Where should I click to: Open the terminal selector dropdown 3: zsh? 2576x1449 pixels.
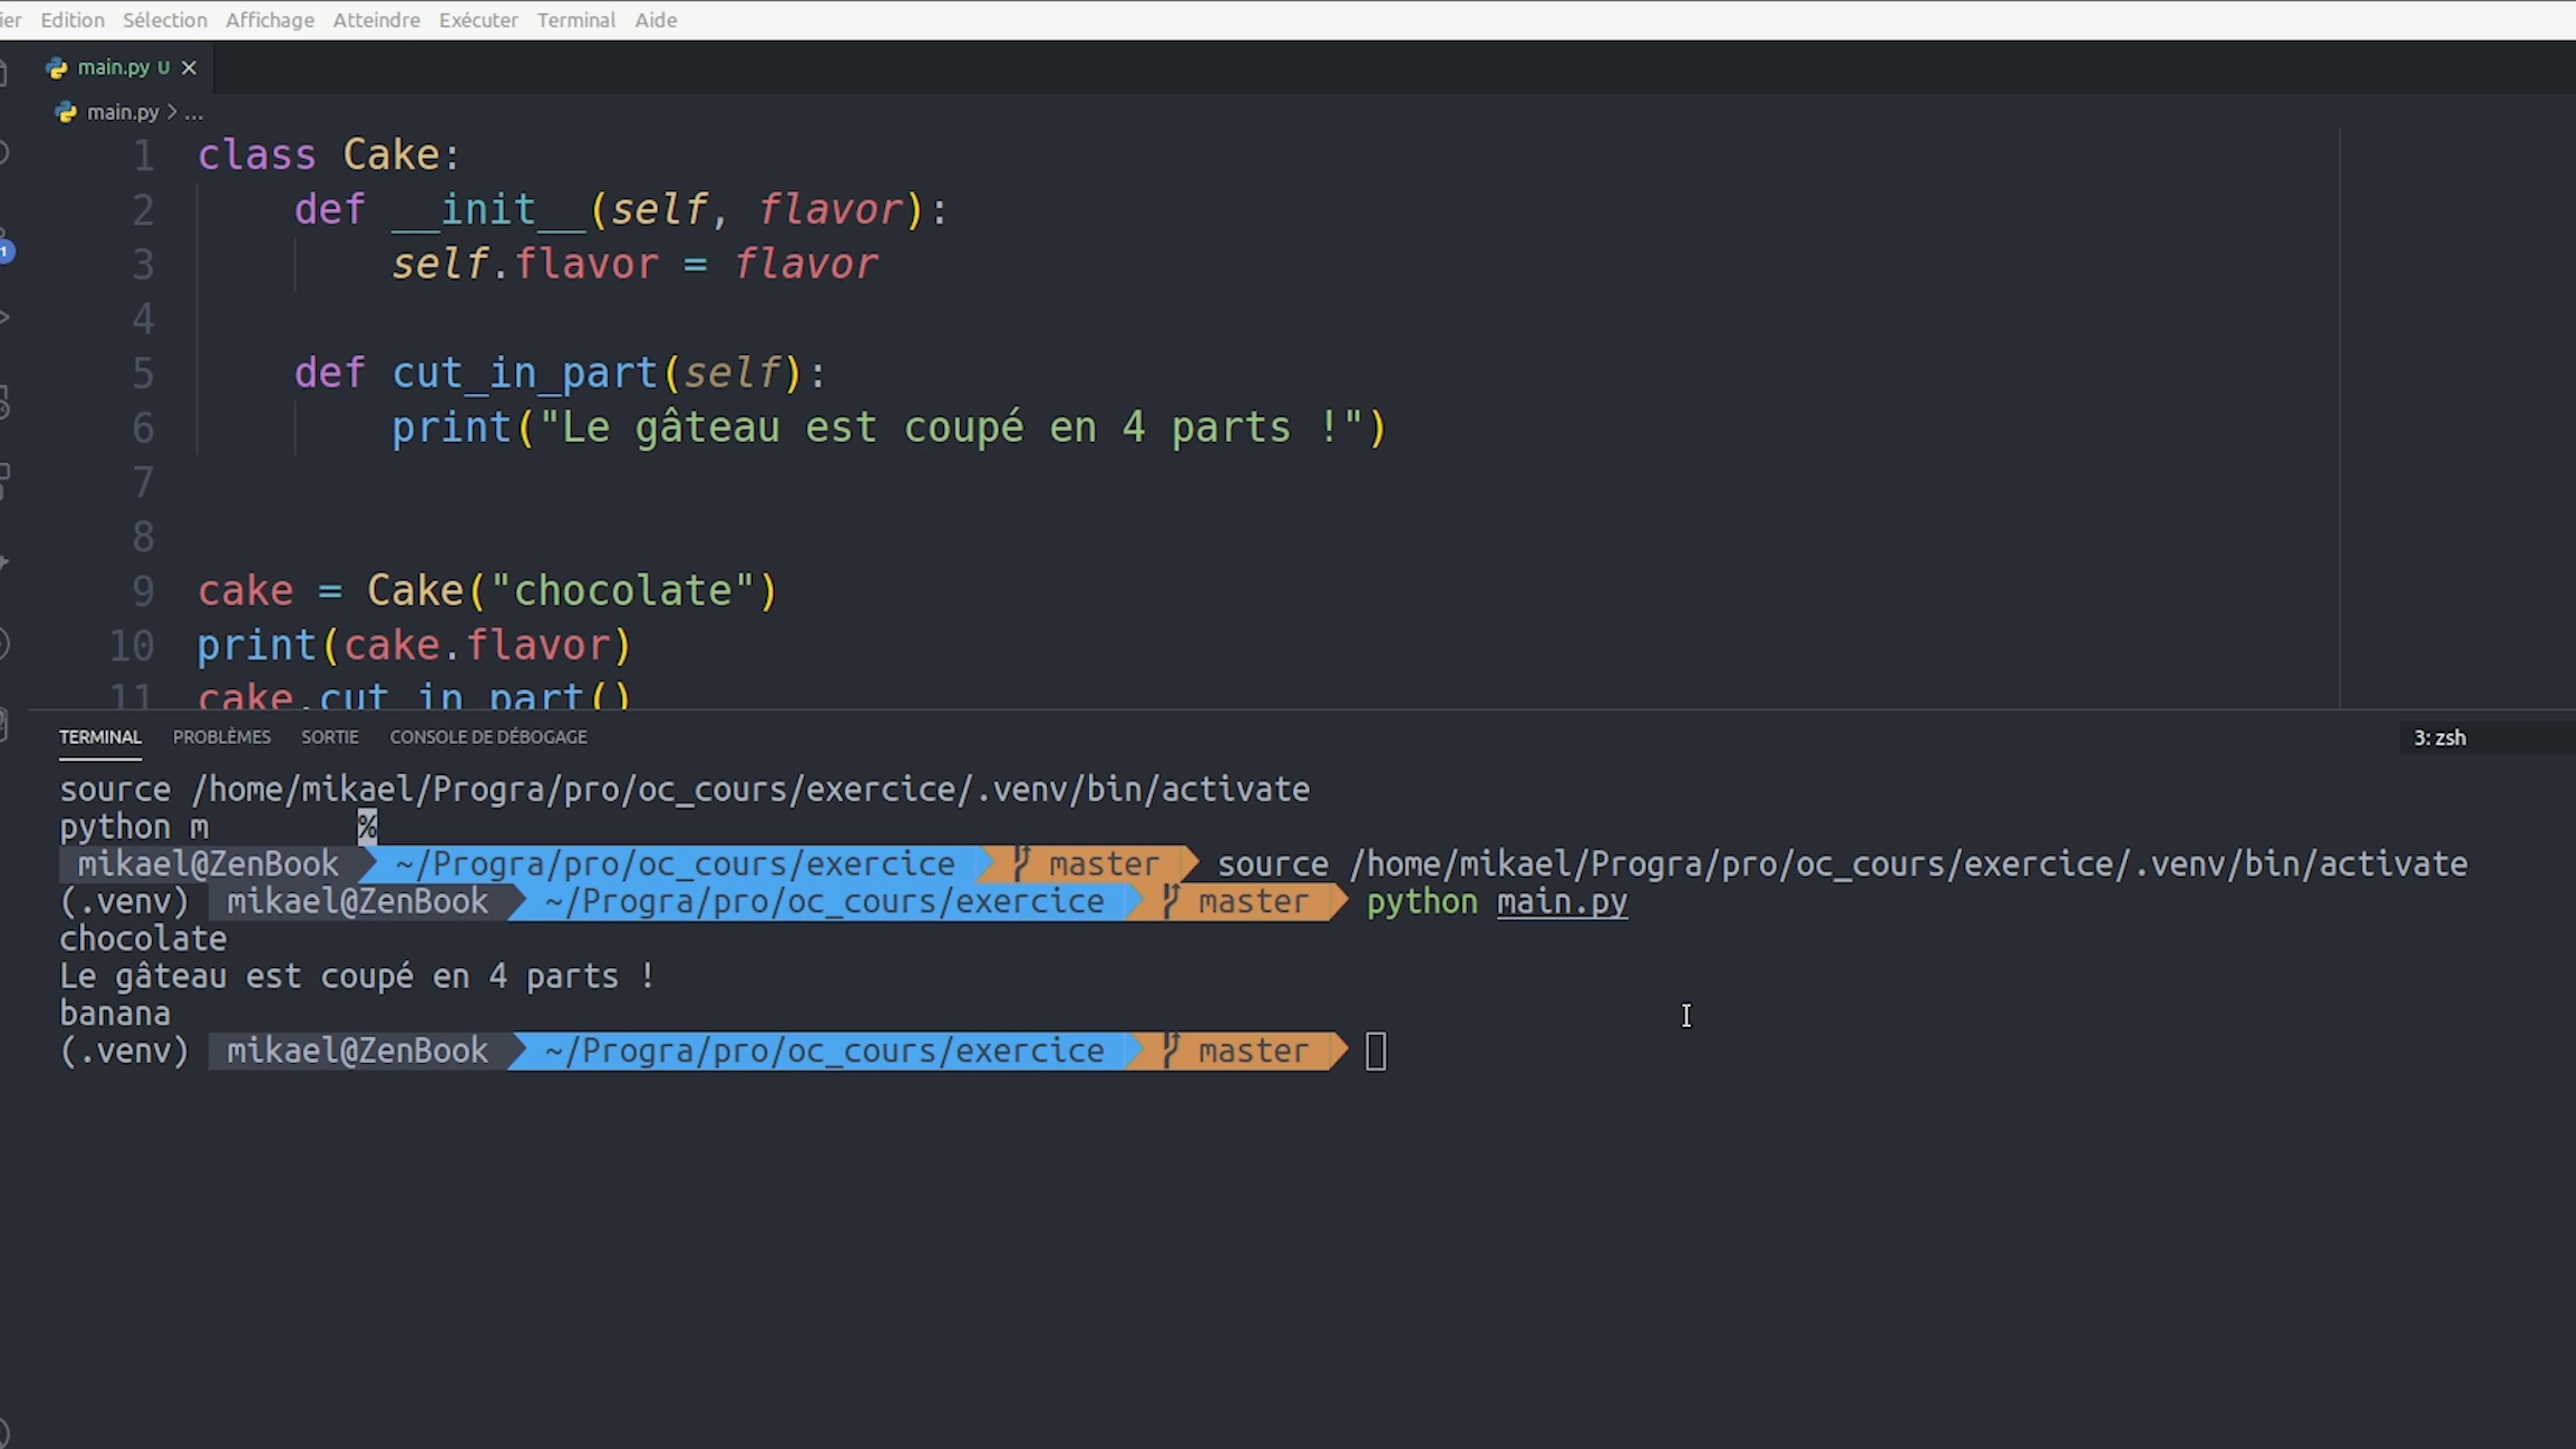tap(2440, 738)
